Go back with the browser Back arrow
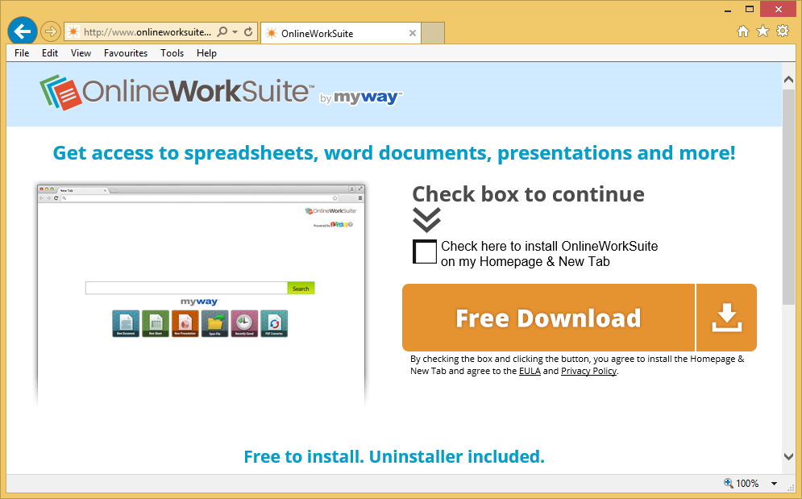 (x=22, y=31)
